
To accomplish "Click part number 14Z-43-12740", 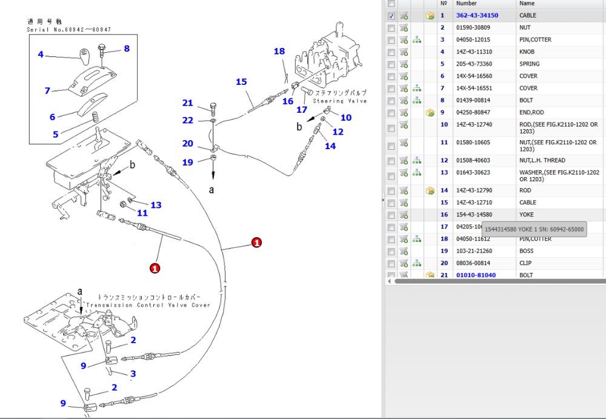I will click(x=474, y=124).
